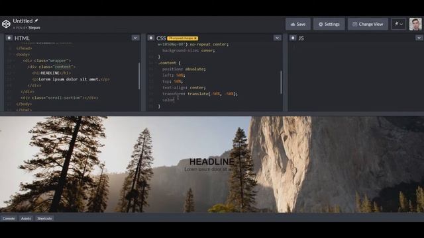Click the HEADLINE text in preview
The width and height of the screenshot is (424, 238).
point(212,161)
